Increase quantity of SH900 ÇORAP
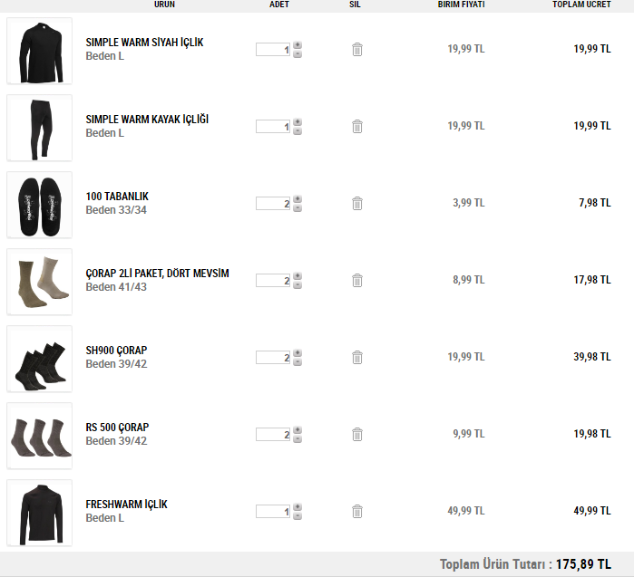 coord(297,353)
